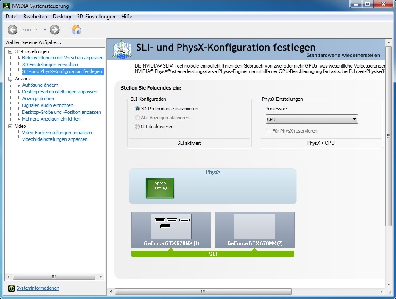Close the NVIDIA Systemsteuerung window
This screenshot has height=299, width=396.
383,4
